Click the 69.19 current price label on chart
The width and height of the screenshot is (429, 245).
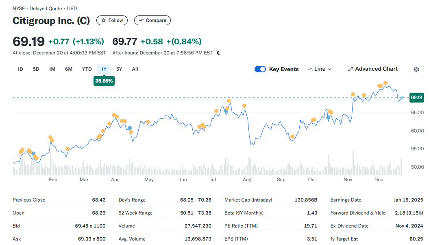[416, 98]
